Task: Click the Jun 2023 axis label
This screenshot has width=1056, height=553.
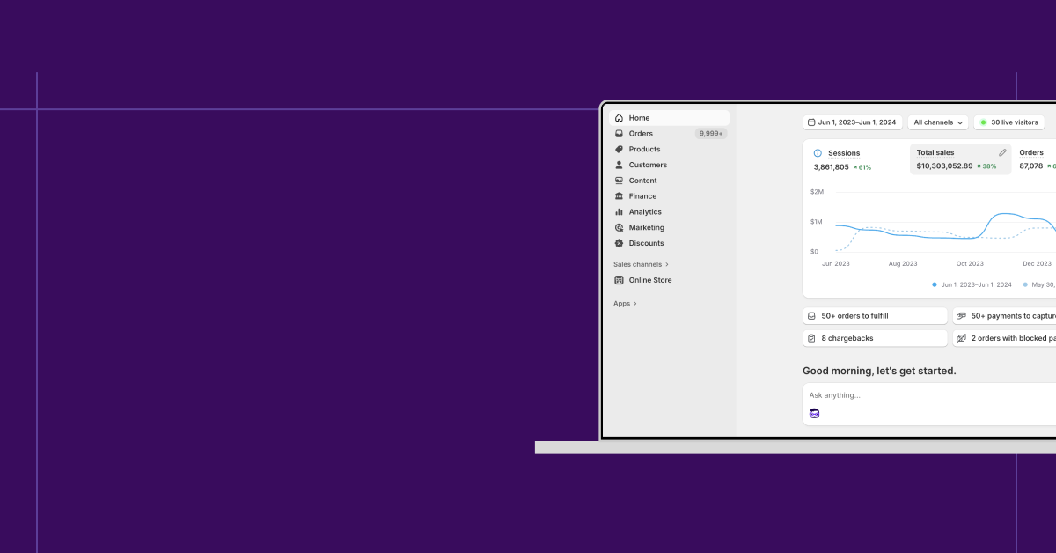Action: pos(836,263)
